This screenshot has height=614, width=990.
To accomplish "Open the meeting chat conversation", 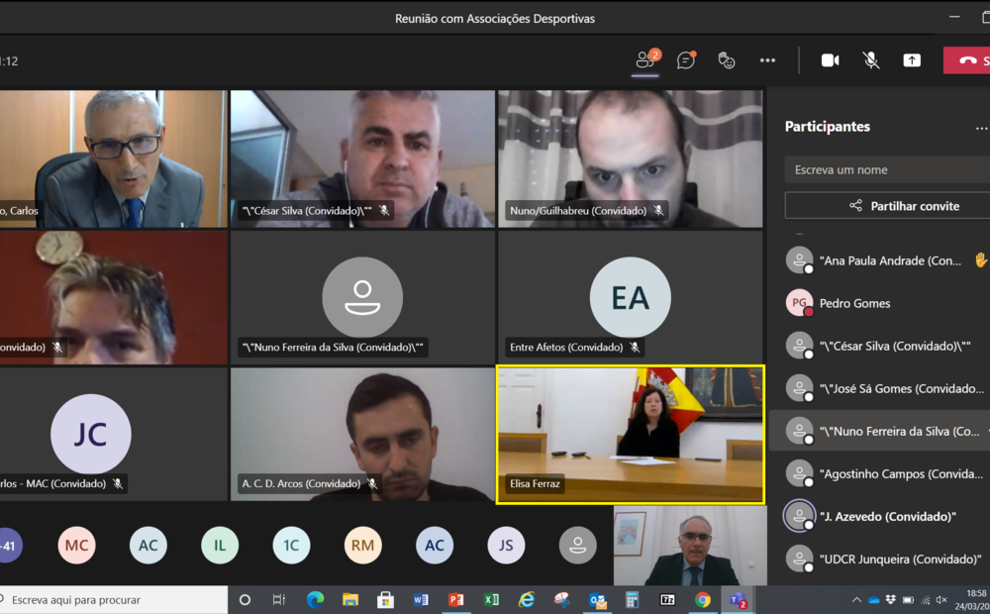I will (x=686, y=60).
